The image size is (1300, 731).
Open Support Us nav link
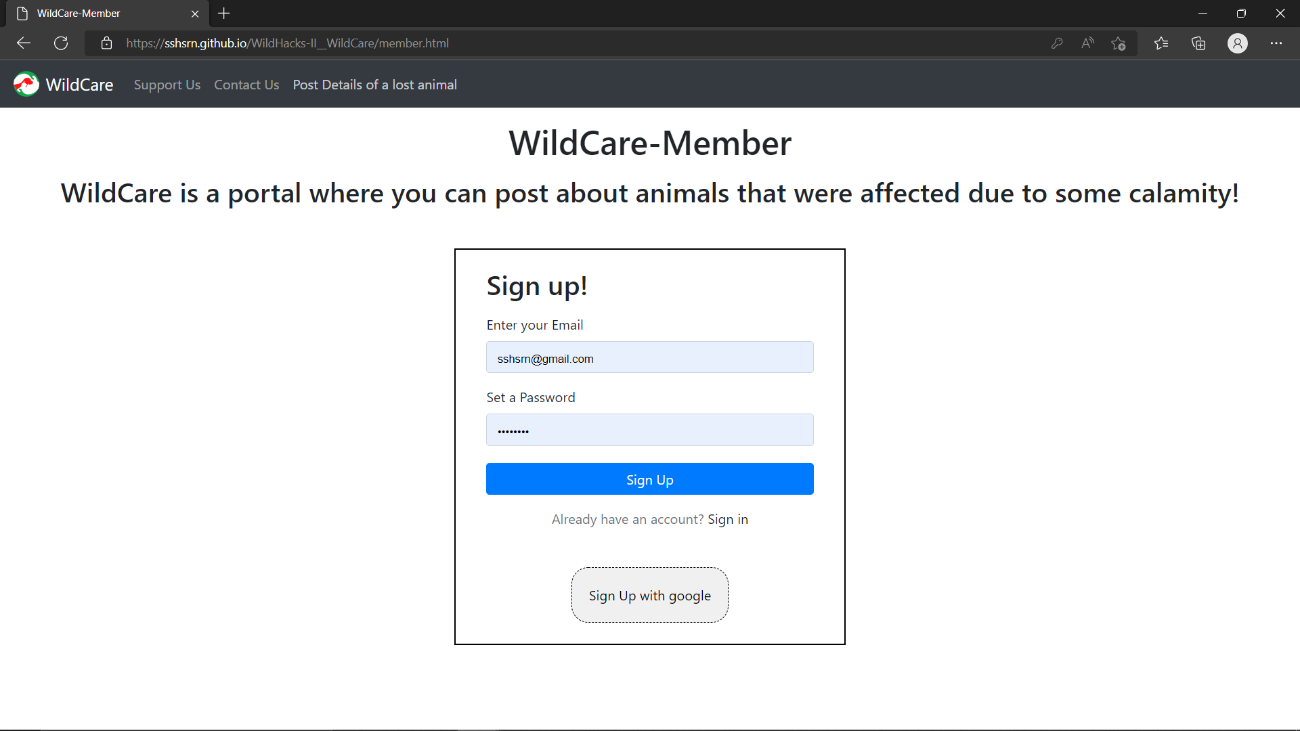(167, 85)
